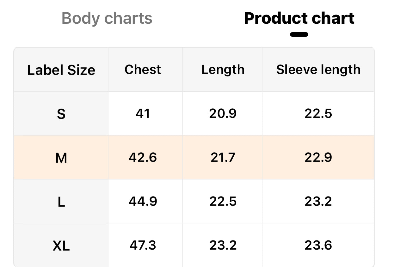Click the Label Size column header

tap(61, 70)
